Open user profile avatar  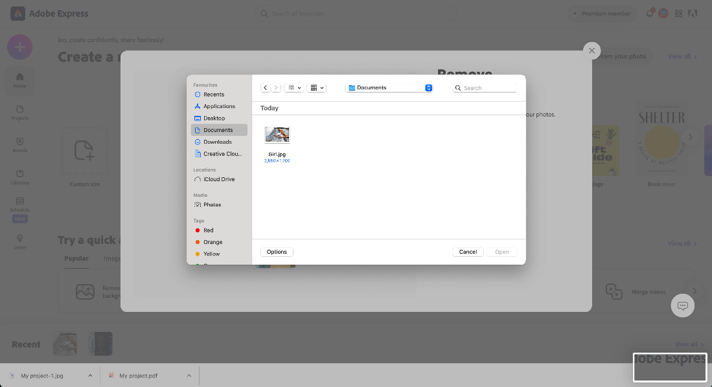(x=663, y=13)
